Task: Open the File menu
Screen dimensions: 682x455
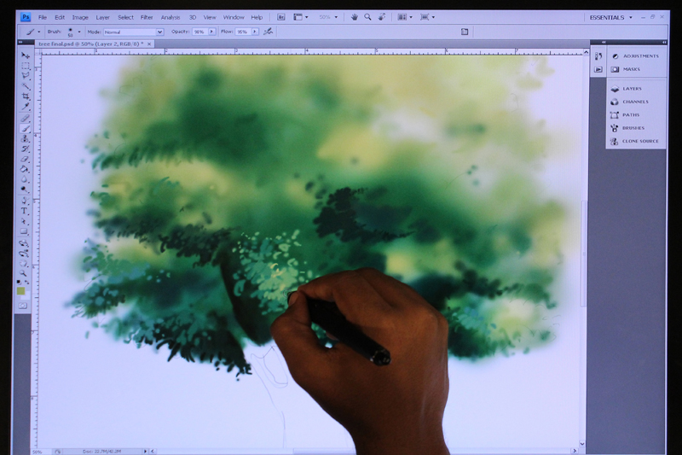Action: tap(42, 17)
